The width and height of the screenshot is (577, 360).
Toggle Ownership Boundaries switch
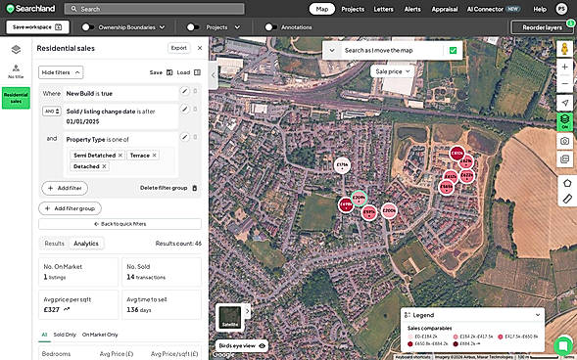point(88,27)
